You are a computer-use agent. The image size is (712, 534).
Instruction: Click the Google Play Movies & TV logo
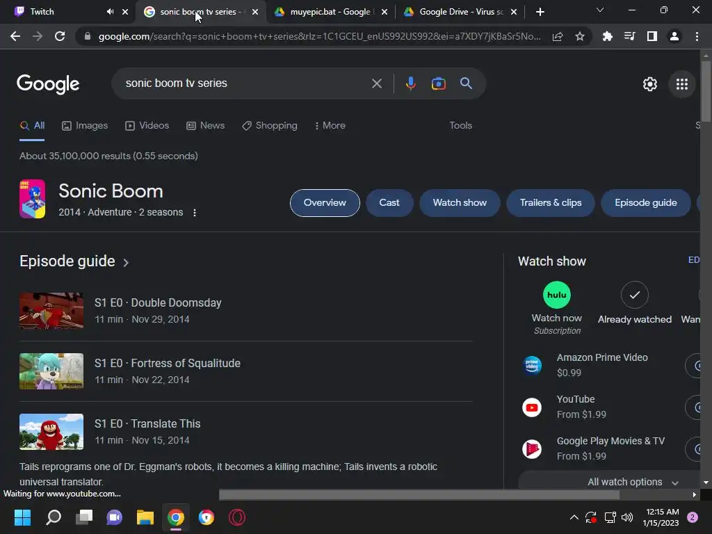532,449
